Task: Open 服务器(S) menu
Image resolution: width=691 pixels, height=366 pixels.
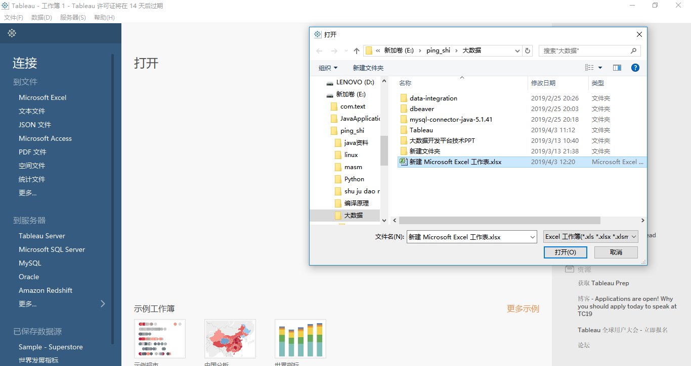Action: 73,17
